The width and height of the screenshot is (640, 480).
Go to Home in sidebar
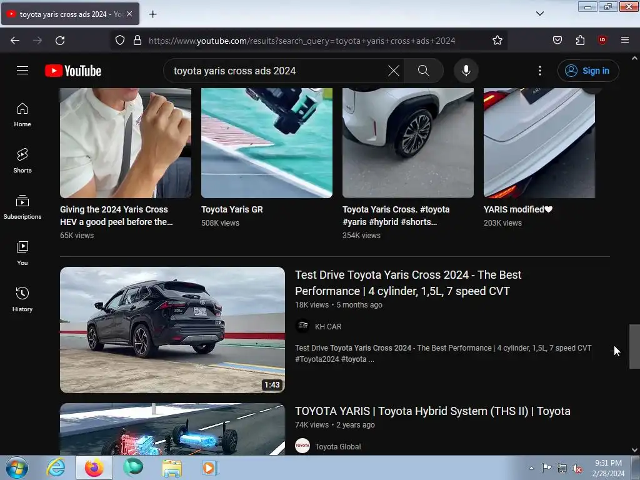pos(22,115)
